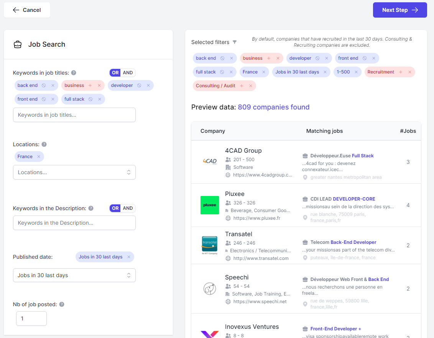Viewport: 434px width, 338px height.
Task: Remove 'developer' chip in Keywords section
Action: 148,85
